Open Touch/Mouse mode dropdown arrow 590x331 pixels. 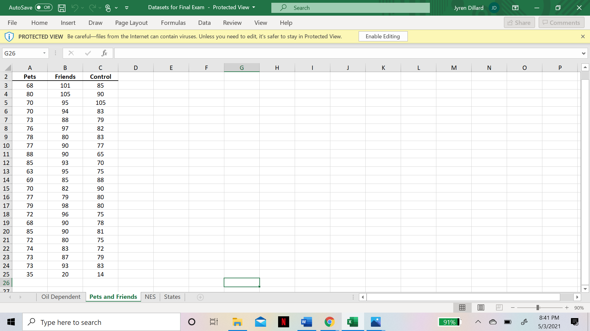tap(116, 8)
